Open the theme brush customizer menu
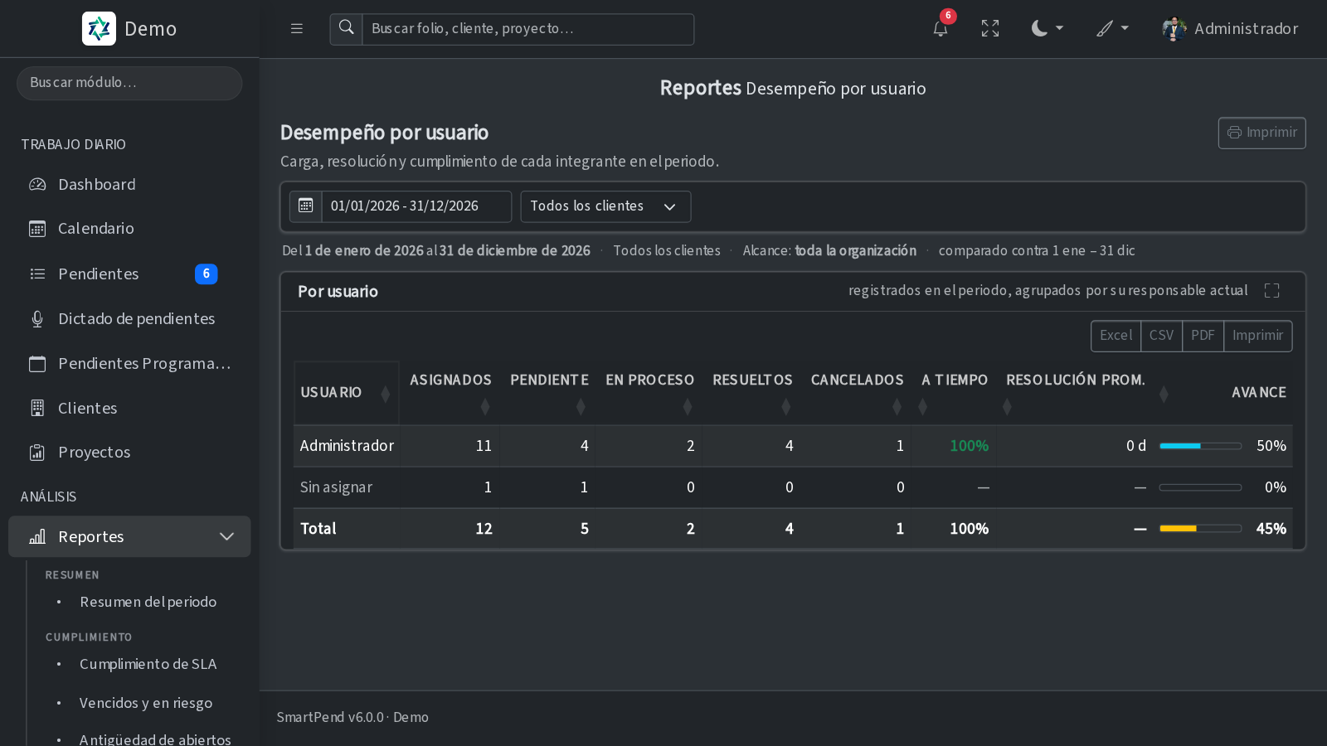This screenshot has width=1327, height=746. 1112,29
